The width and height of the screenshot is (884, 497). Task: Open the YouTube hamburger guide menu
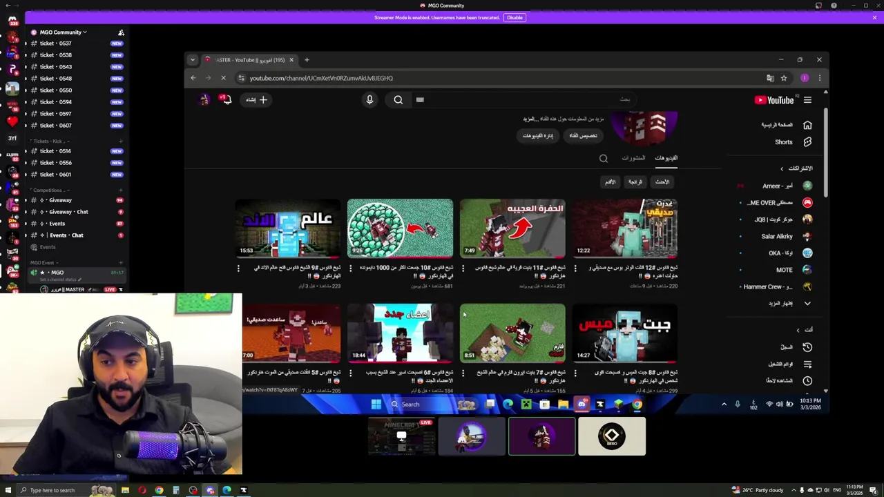[x=807, y=100]
